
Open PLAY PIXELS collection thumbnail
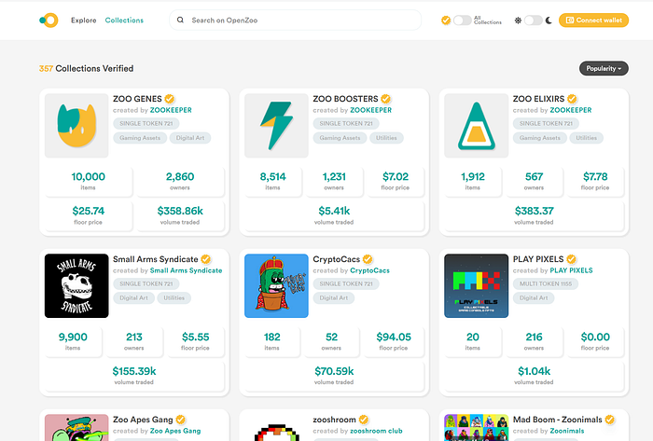click(477, 286)
